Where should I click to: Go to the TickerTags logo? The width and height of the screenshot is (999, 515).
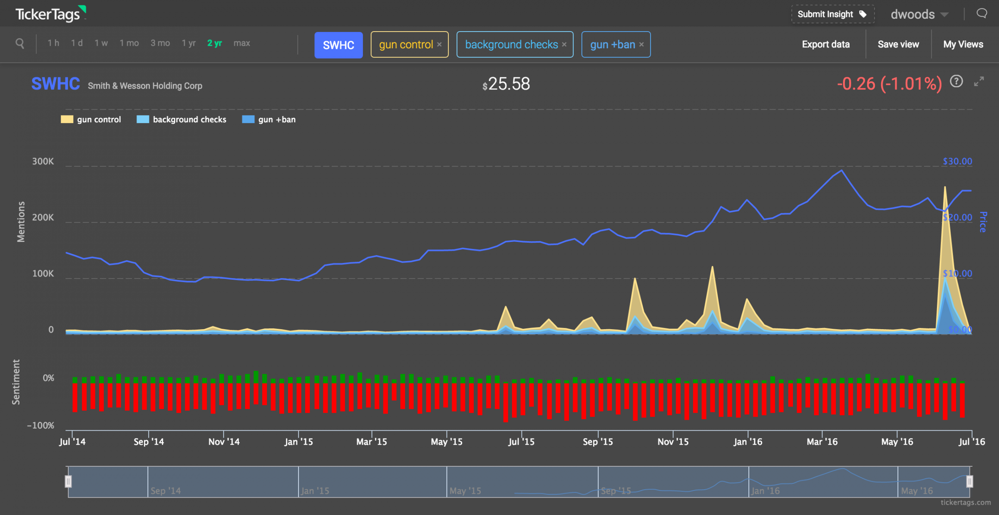[51, 14]
